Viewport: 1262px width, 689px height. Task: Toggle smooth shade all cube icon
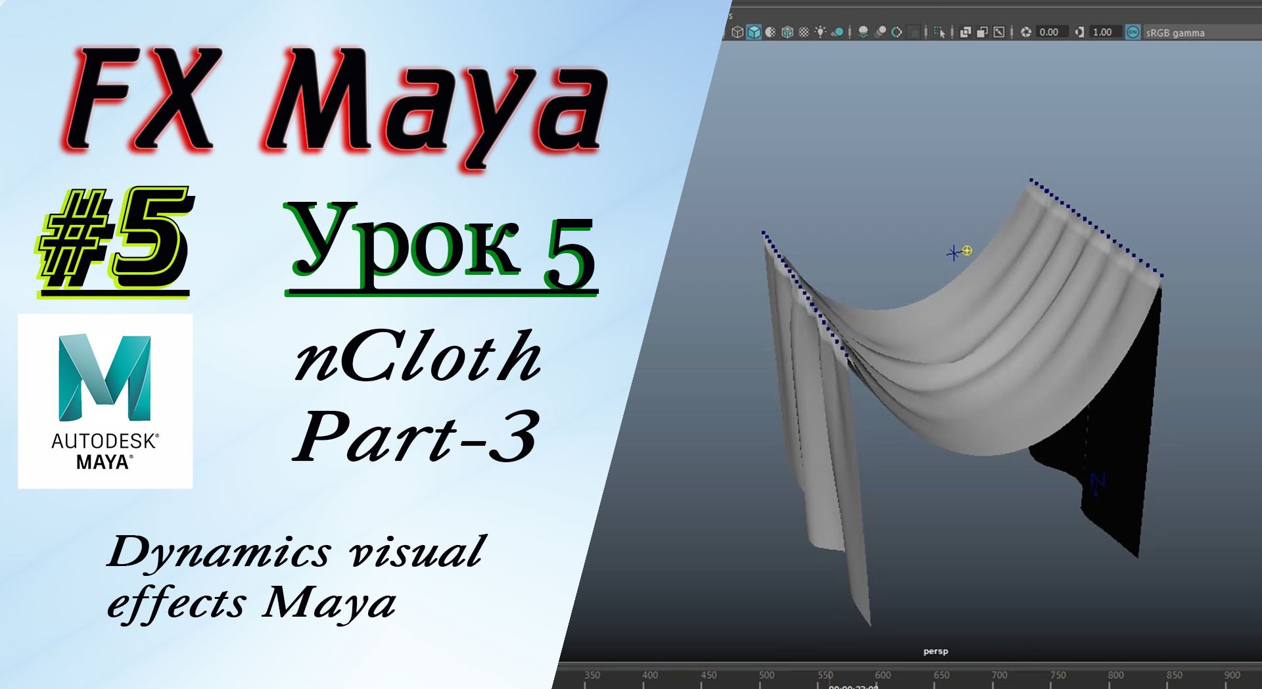754,32
